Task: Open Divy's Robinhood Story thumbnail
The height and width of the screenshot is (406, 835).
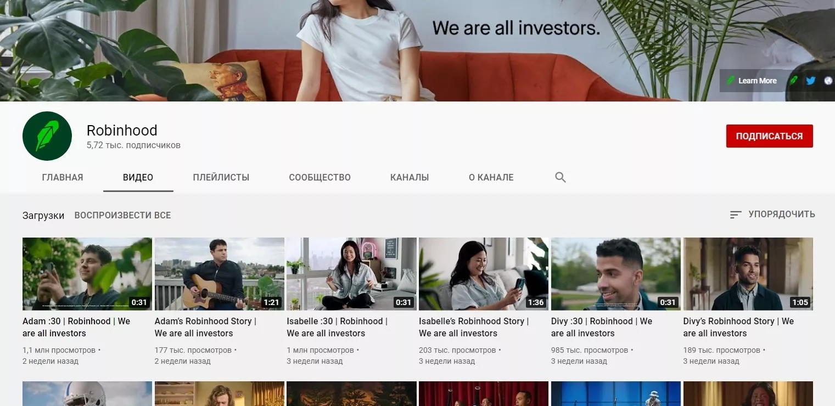Action: (x=748, y=274)
